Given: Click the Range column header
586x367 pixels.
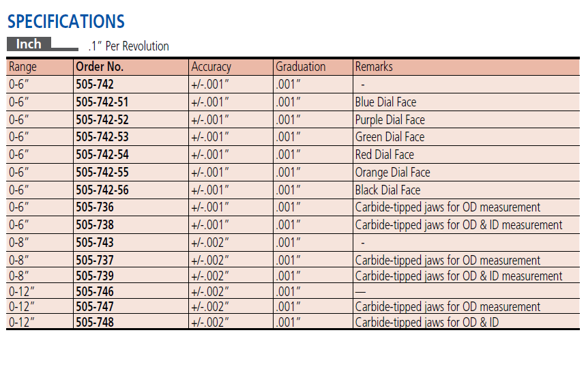Looking at the screenshot, I should pos(23,67).
